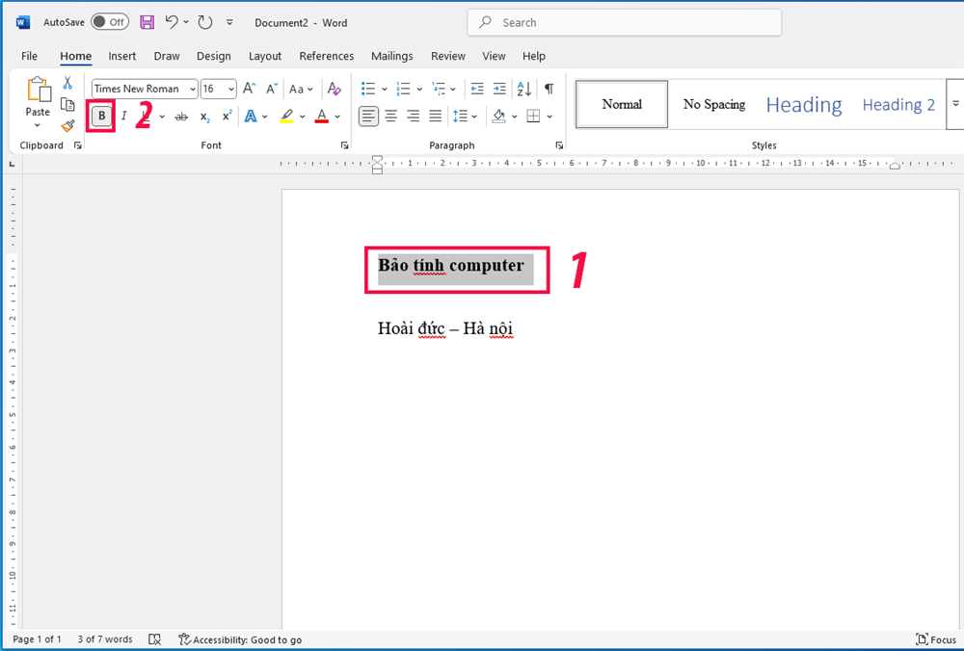Apply superscript formatting

click(x=227, y=117)
